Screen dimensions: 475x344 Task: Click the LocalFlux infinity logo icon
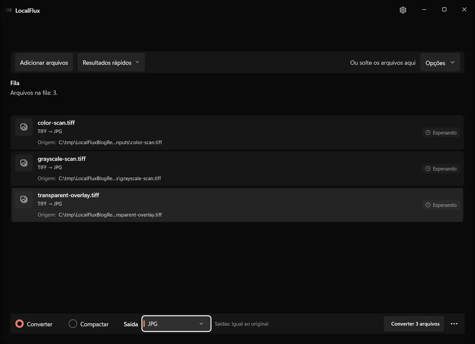click(x=9, y=11)
